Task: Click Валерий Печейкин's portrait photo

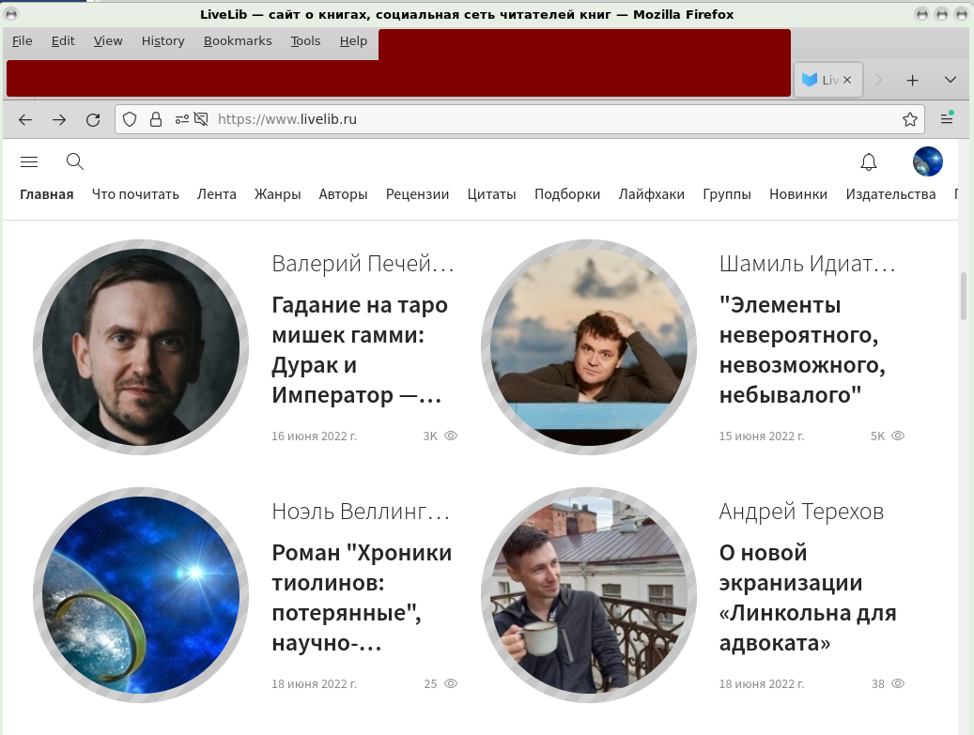Action: tap(141, 347)
